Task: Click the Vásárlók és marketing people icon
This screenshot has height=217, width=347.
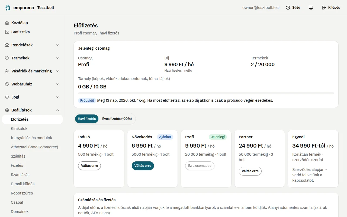Action: click(x=7, y=71)
